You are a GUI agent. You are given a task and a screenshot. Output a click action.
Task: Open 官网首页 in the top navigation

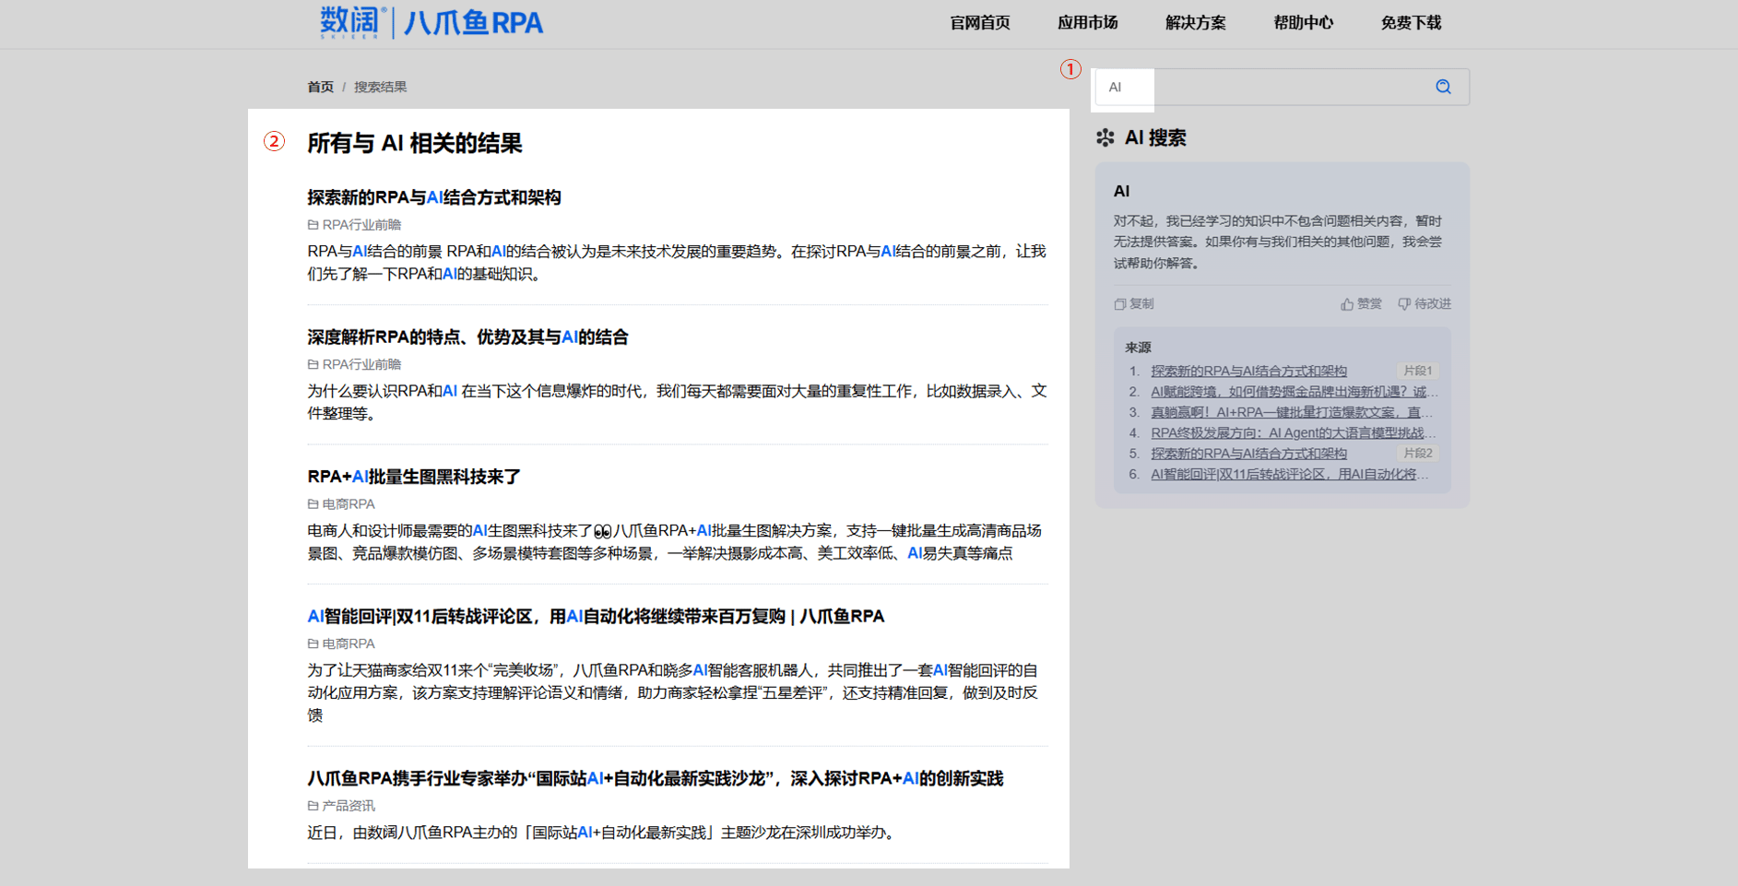tap(980, 23)
